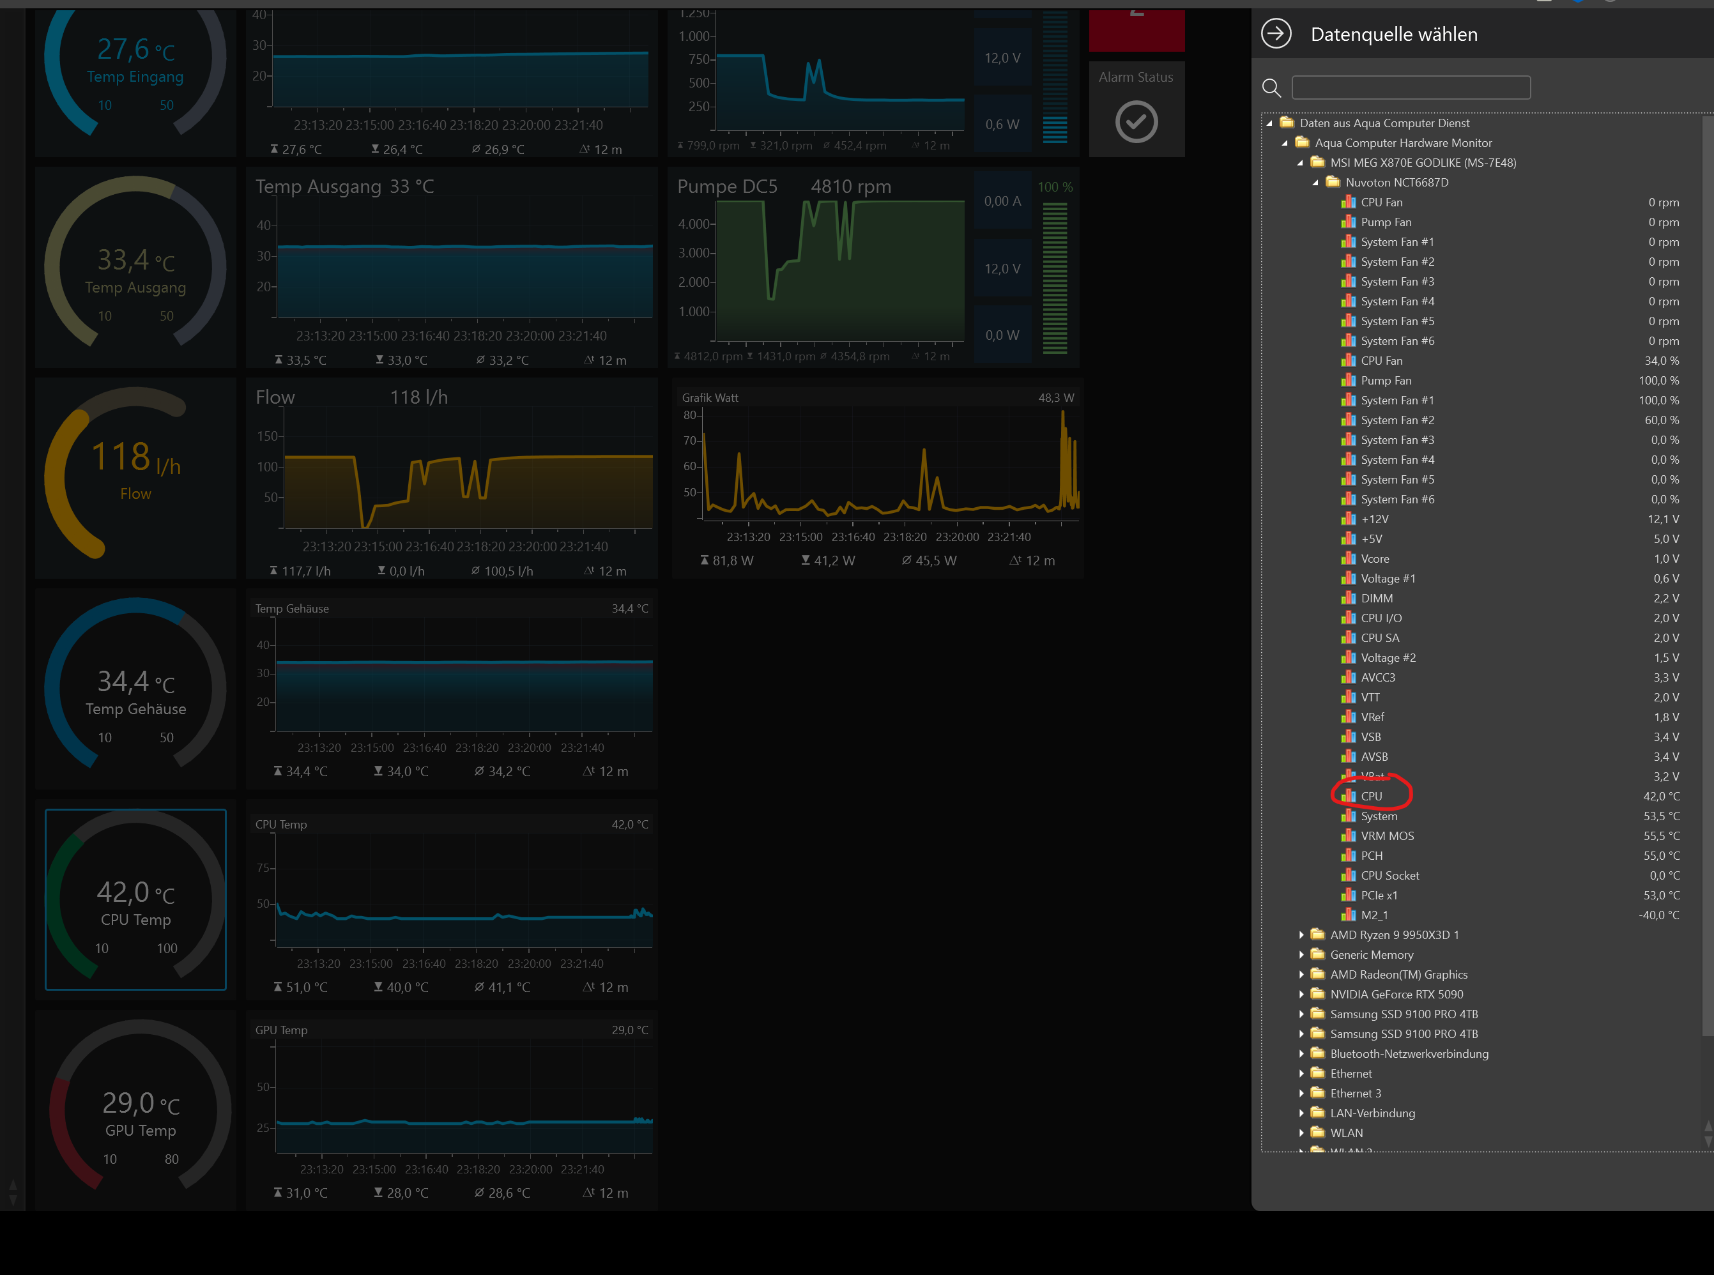Viewport: 1714px width, 1275px height.
Task: Collapse the Nuvoton NCT6687D tree node
Action: click(1316, 183)
